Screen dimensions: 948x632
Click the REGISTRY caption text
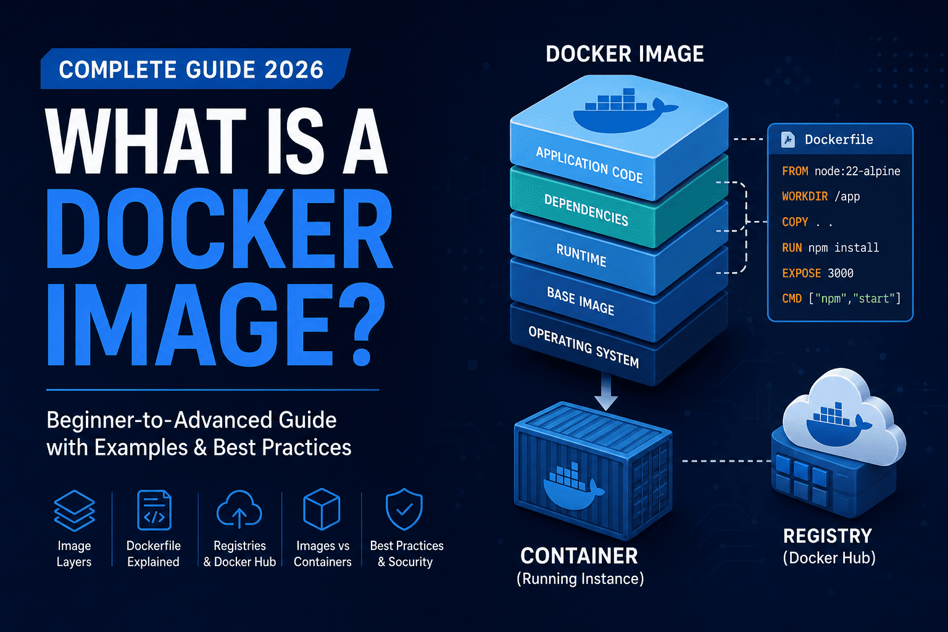[828, 536]
